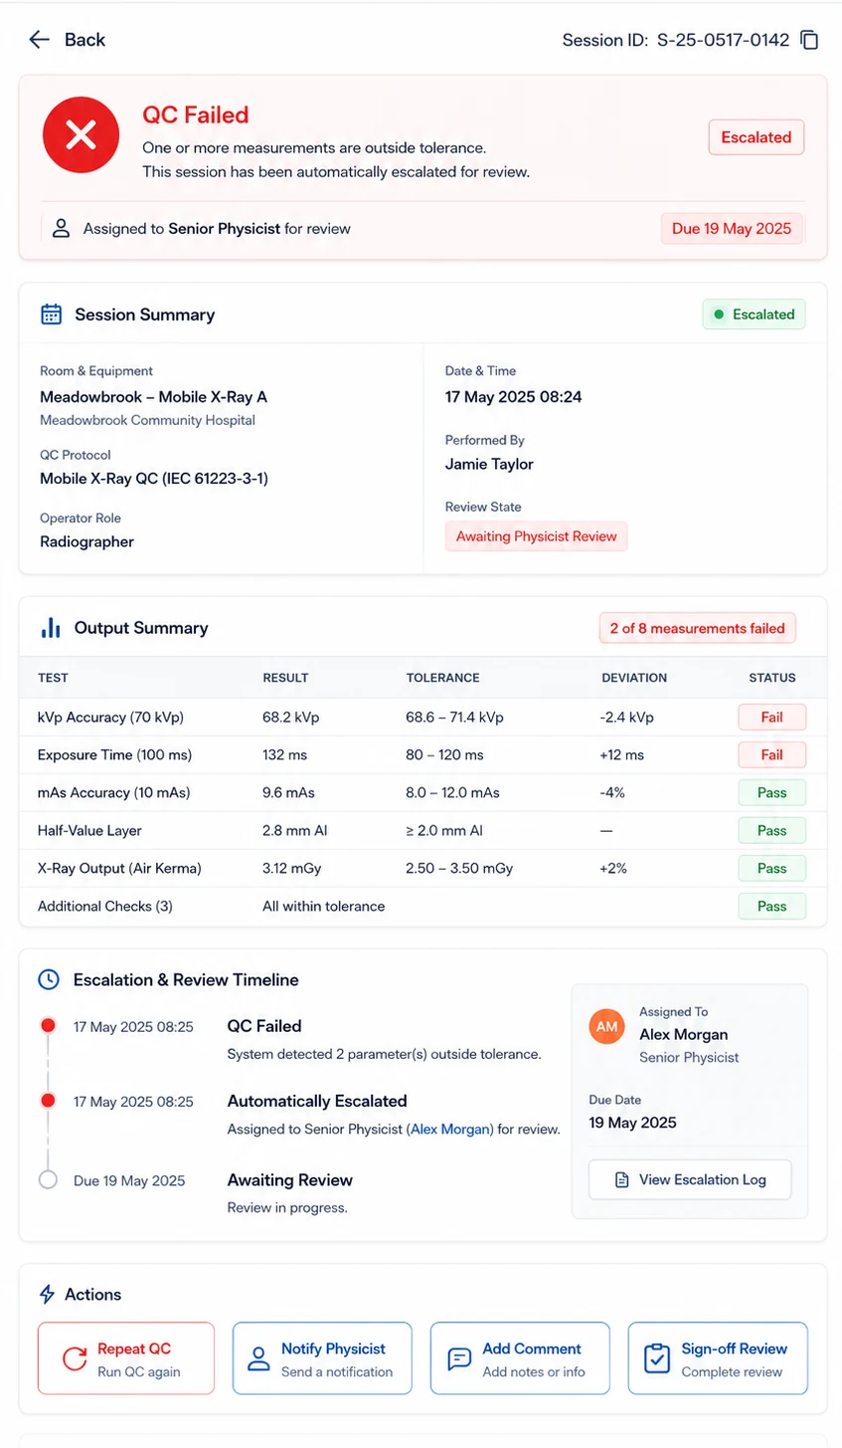Click the Pass status for Half-Value Layer
Image resolution: width=842 pixels, height=1448 pixels.
pyautogui.click(x=772, y=830)
